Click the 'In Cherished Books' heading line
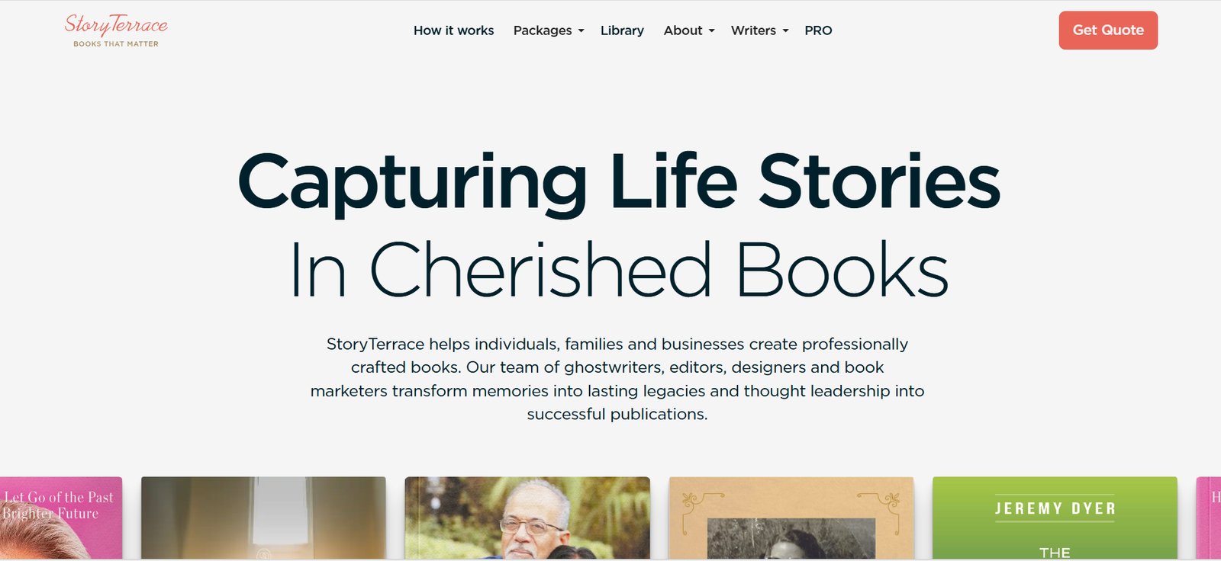This screenshot has height=561, width=1221. 618,270
